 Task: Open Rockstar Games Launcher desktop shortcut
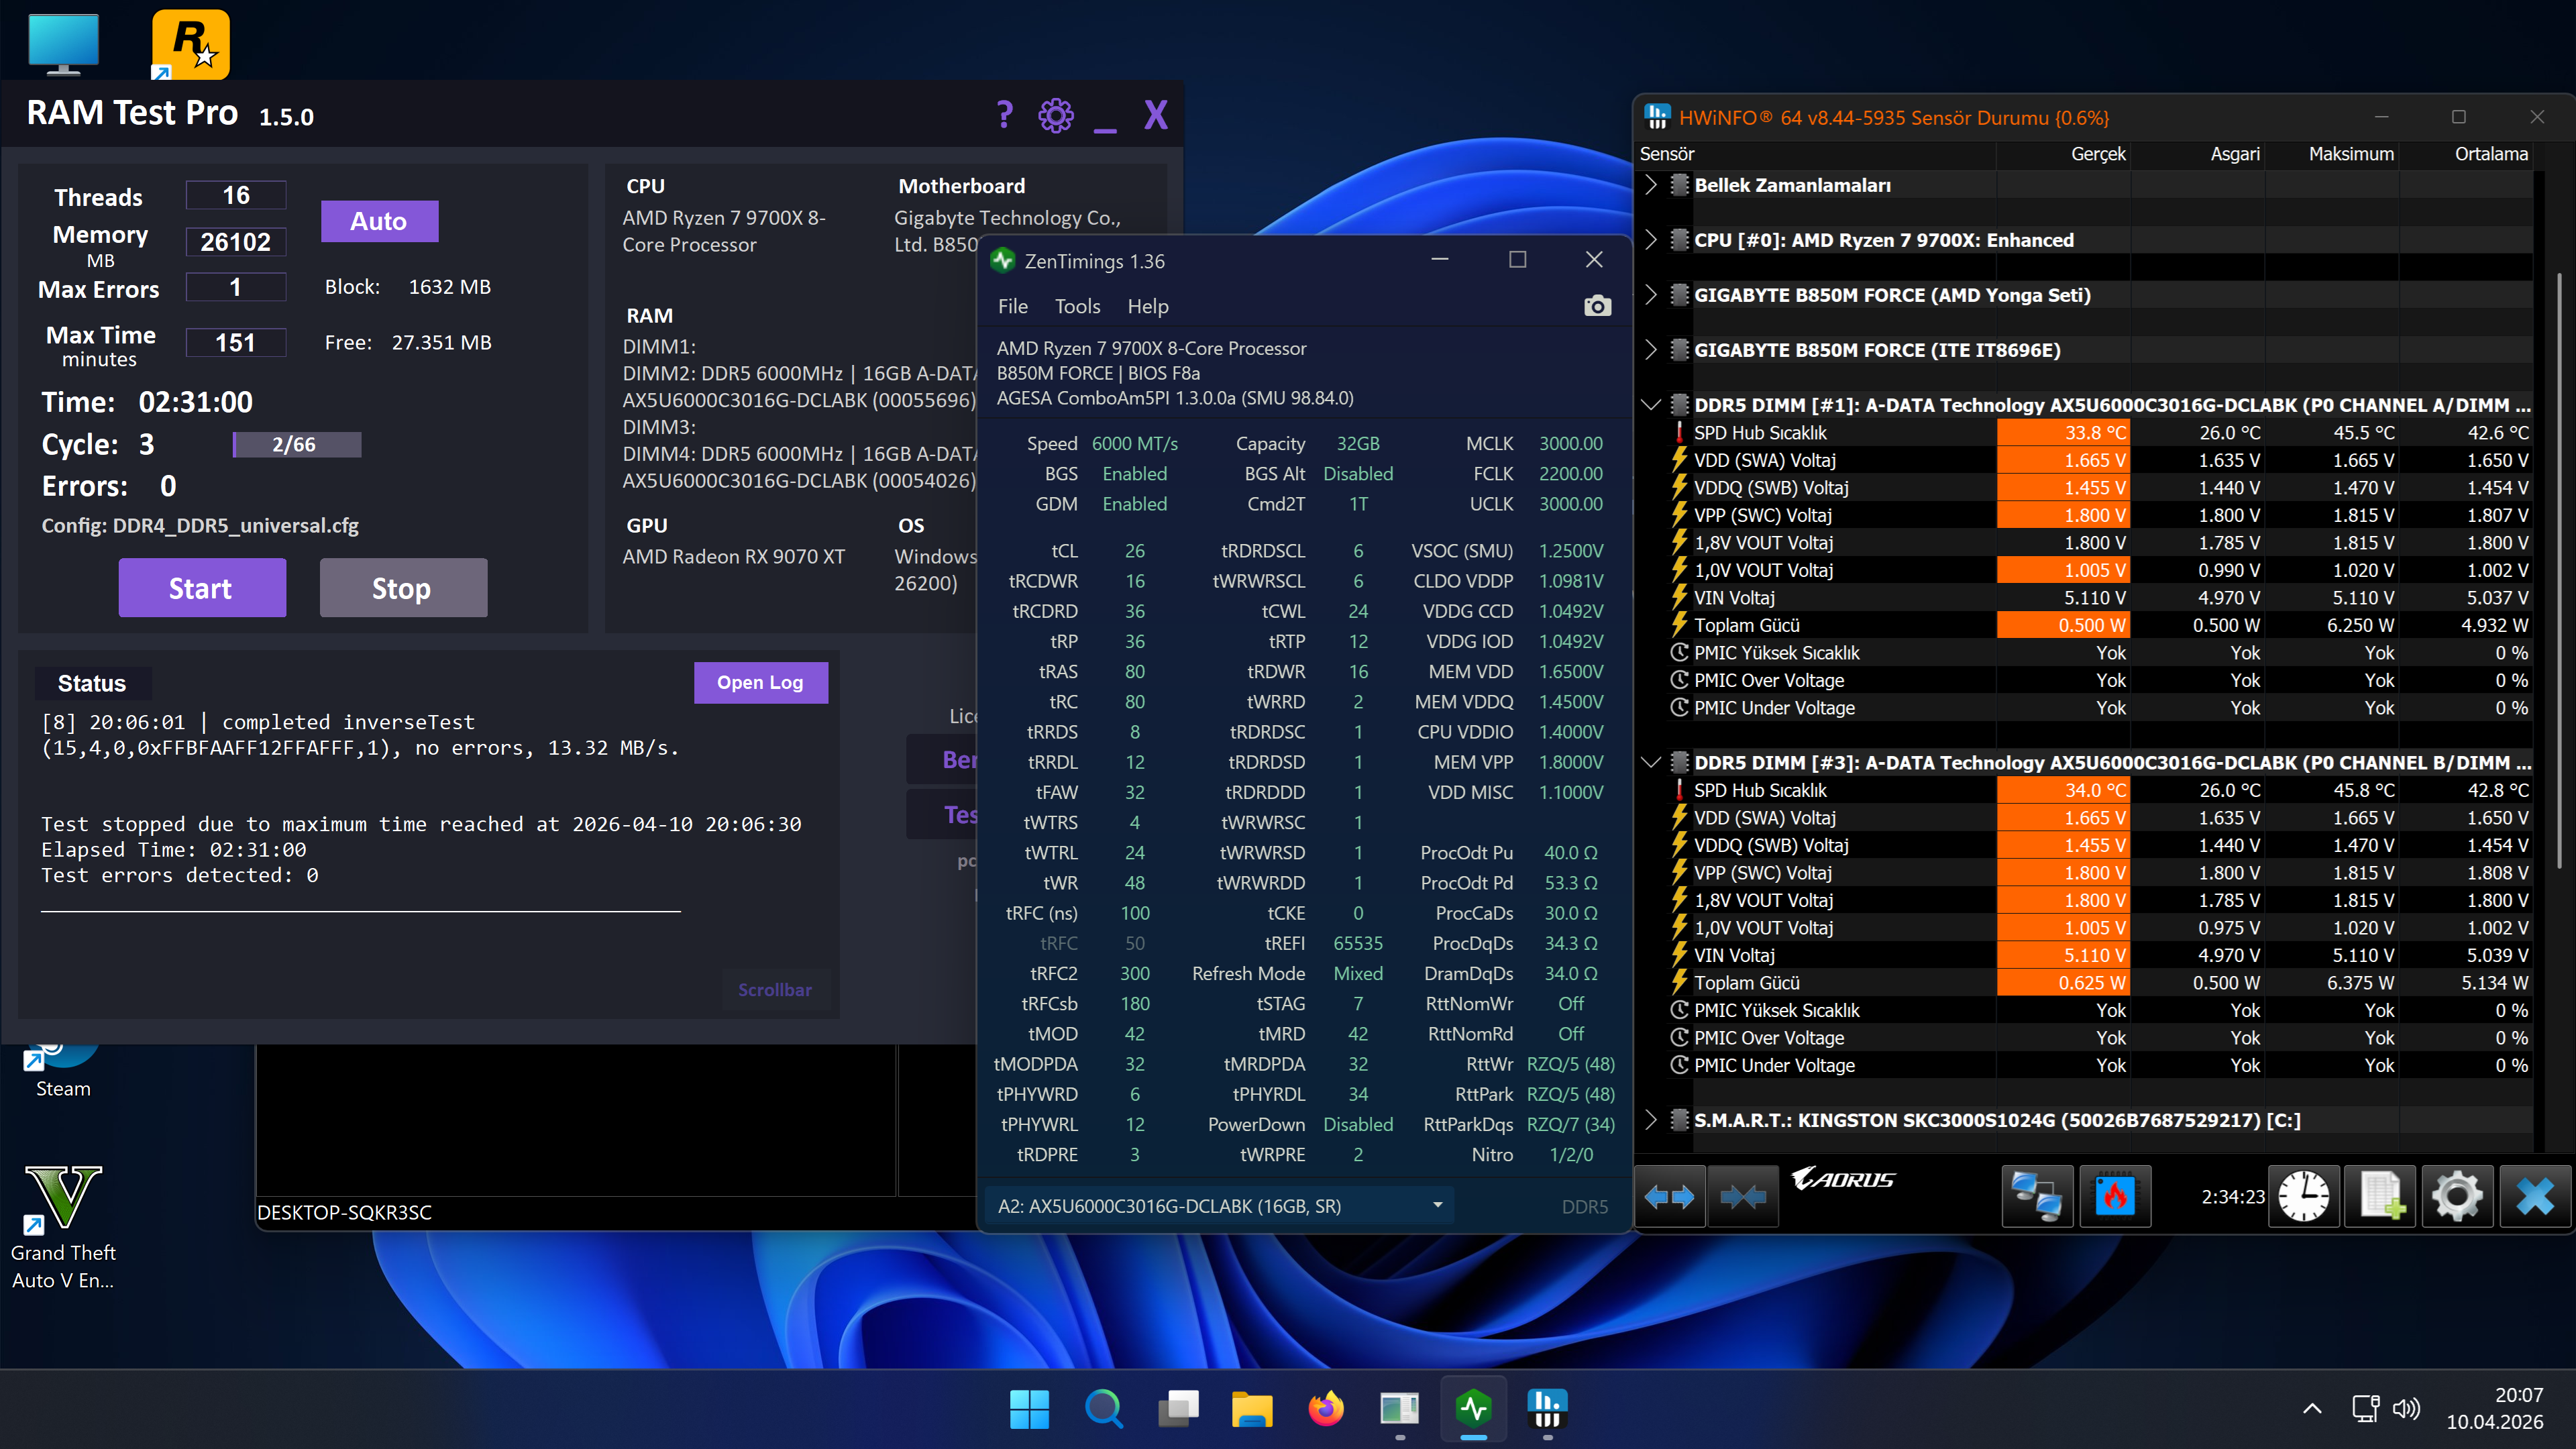(190, 44)
